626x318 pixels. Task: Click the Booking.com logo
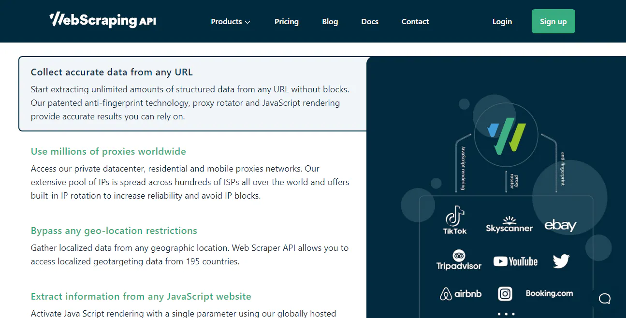[x=549, y=293]
